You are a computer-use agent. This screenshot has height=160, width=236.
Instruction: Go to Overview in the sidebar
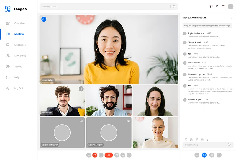tap(19, 23)
